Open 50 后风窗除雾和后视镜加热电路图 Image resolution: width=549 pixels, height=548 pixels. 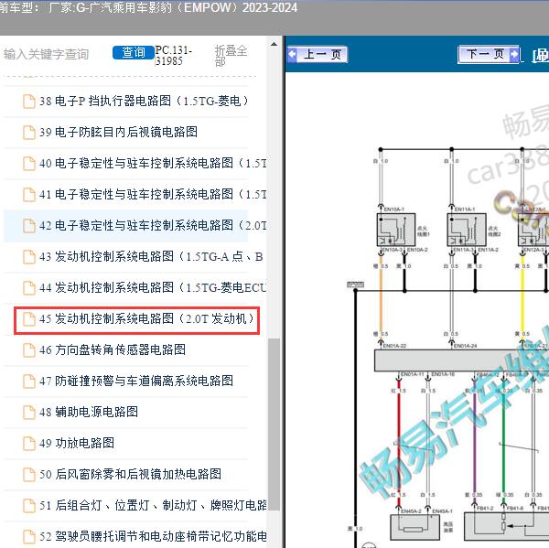(130, 475)
